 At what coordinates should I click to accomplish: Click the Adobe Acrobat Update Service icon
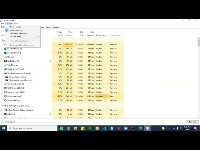(x=5, y=110)
